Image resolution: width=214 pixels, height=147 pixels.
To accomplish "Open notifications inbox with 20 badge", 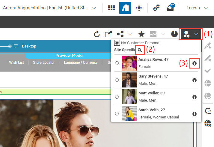I will (x=170, y=8).
